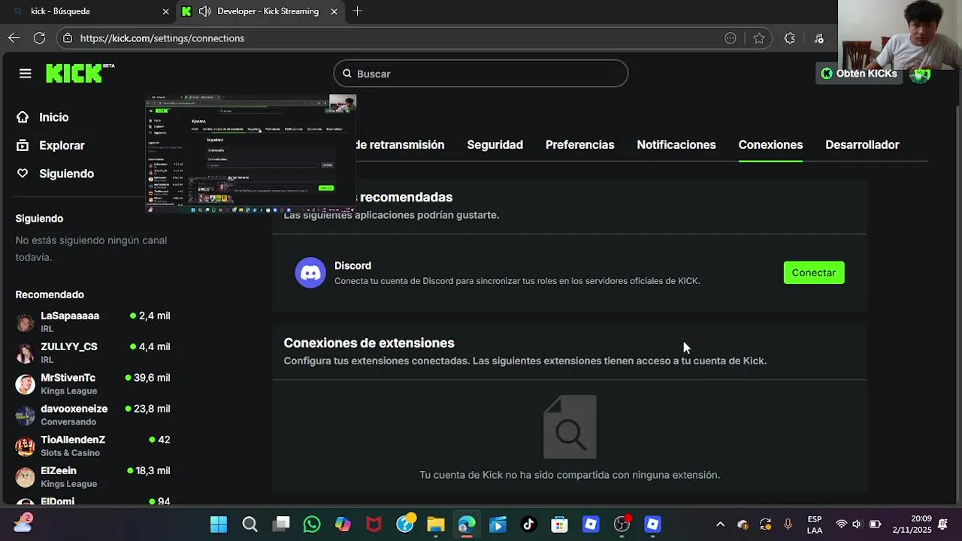This screenshot has height=541, width=962.
Task: Click the Explorar sidebar icon
Action: (x=23, y=145)
